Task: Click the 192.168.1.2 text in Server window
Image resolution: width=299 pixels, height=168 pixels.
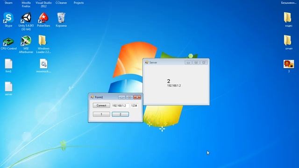Action: tap(174, 86)
